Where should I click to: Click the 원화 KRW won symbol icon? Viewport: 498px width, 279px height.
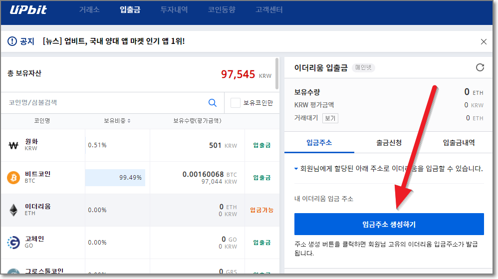tap(13, 146)
